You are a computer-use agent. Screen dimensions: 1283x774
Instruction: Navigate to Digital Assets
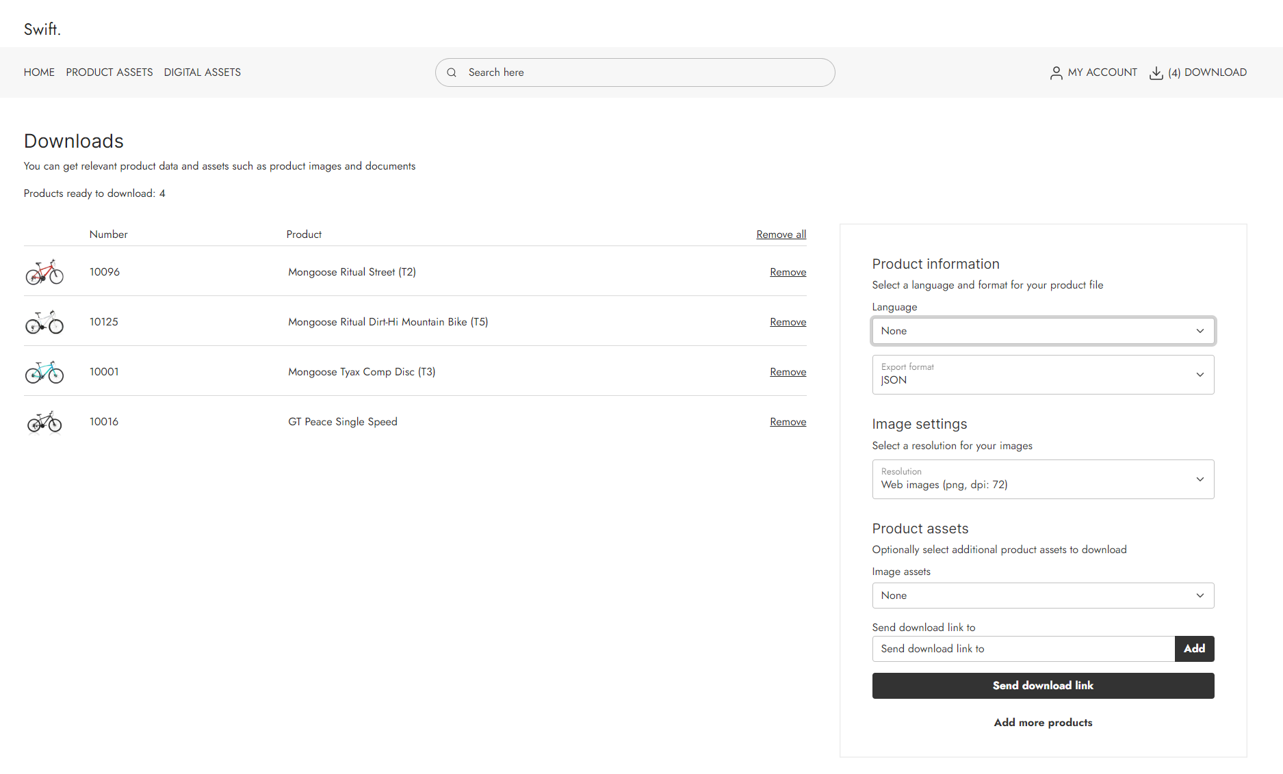[x=203, y=72]
